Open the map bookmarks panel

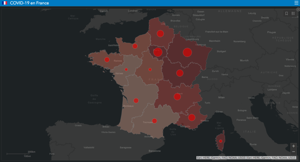[x=287, y=13]
